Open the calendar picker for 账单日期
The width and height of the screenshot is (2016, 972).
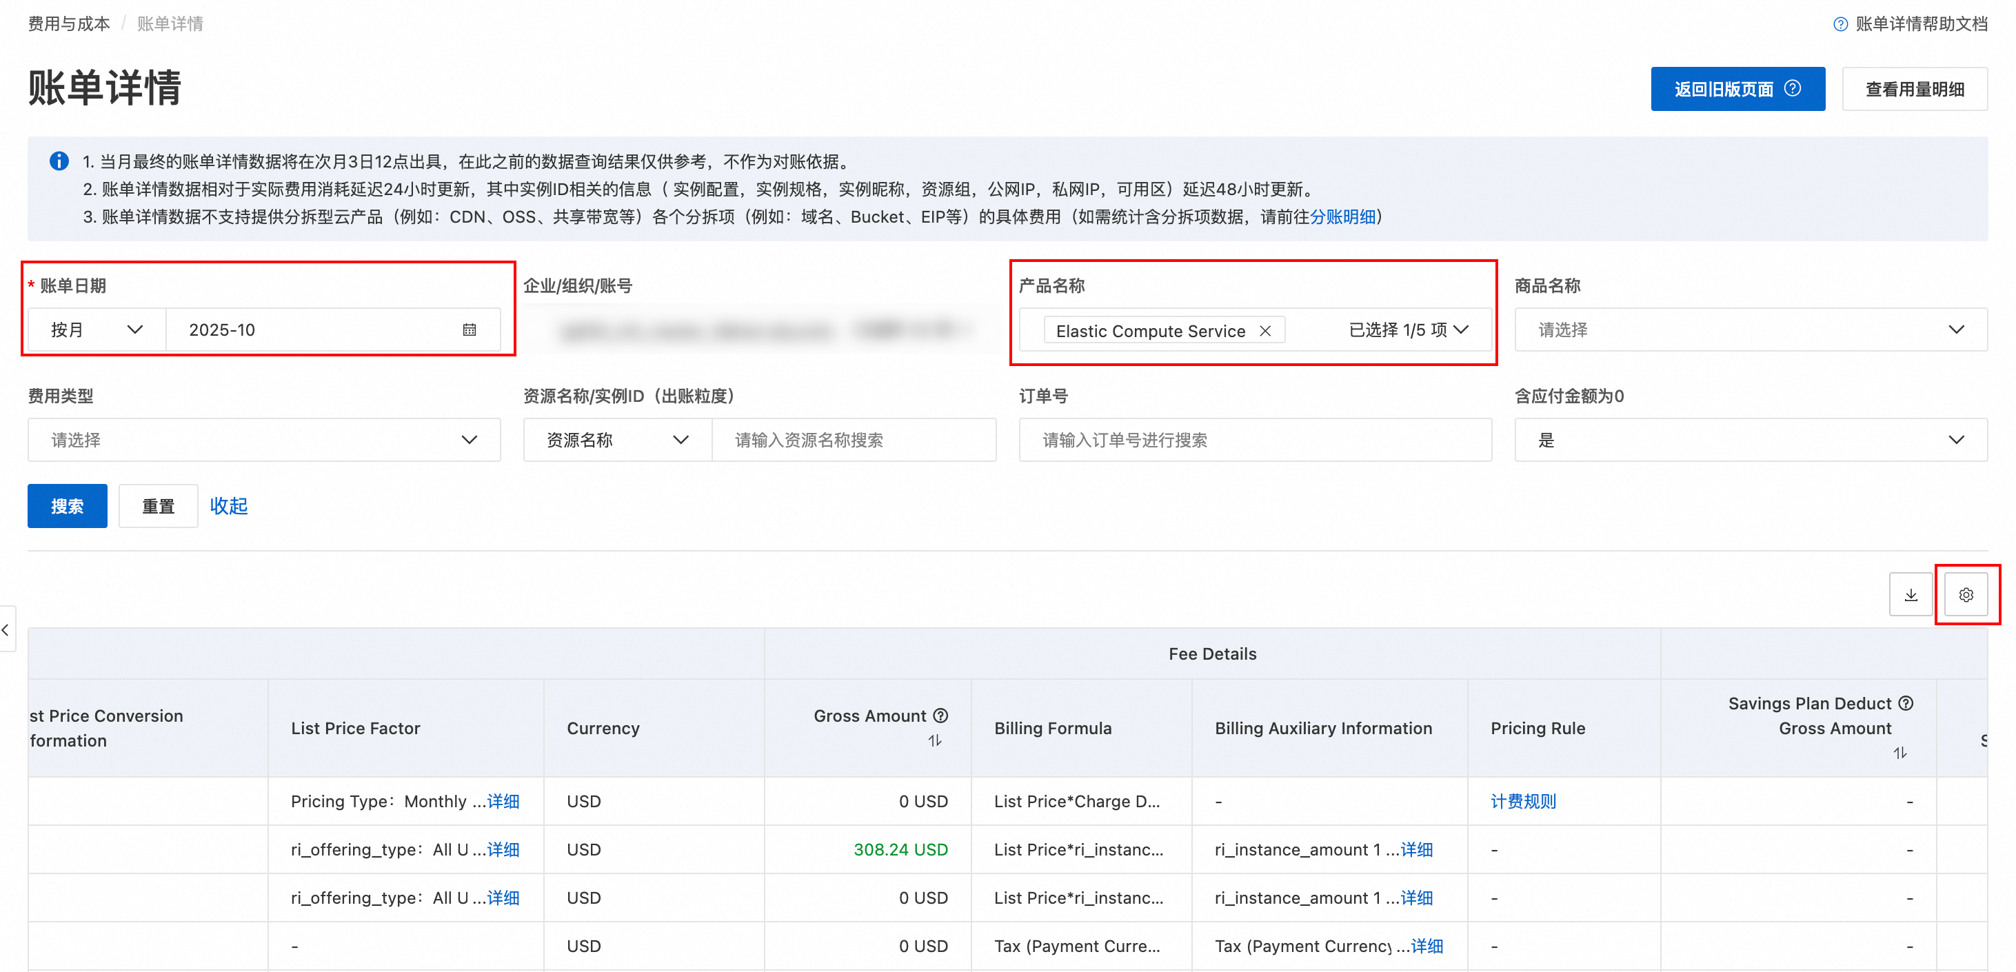(469, 330)
